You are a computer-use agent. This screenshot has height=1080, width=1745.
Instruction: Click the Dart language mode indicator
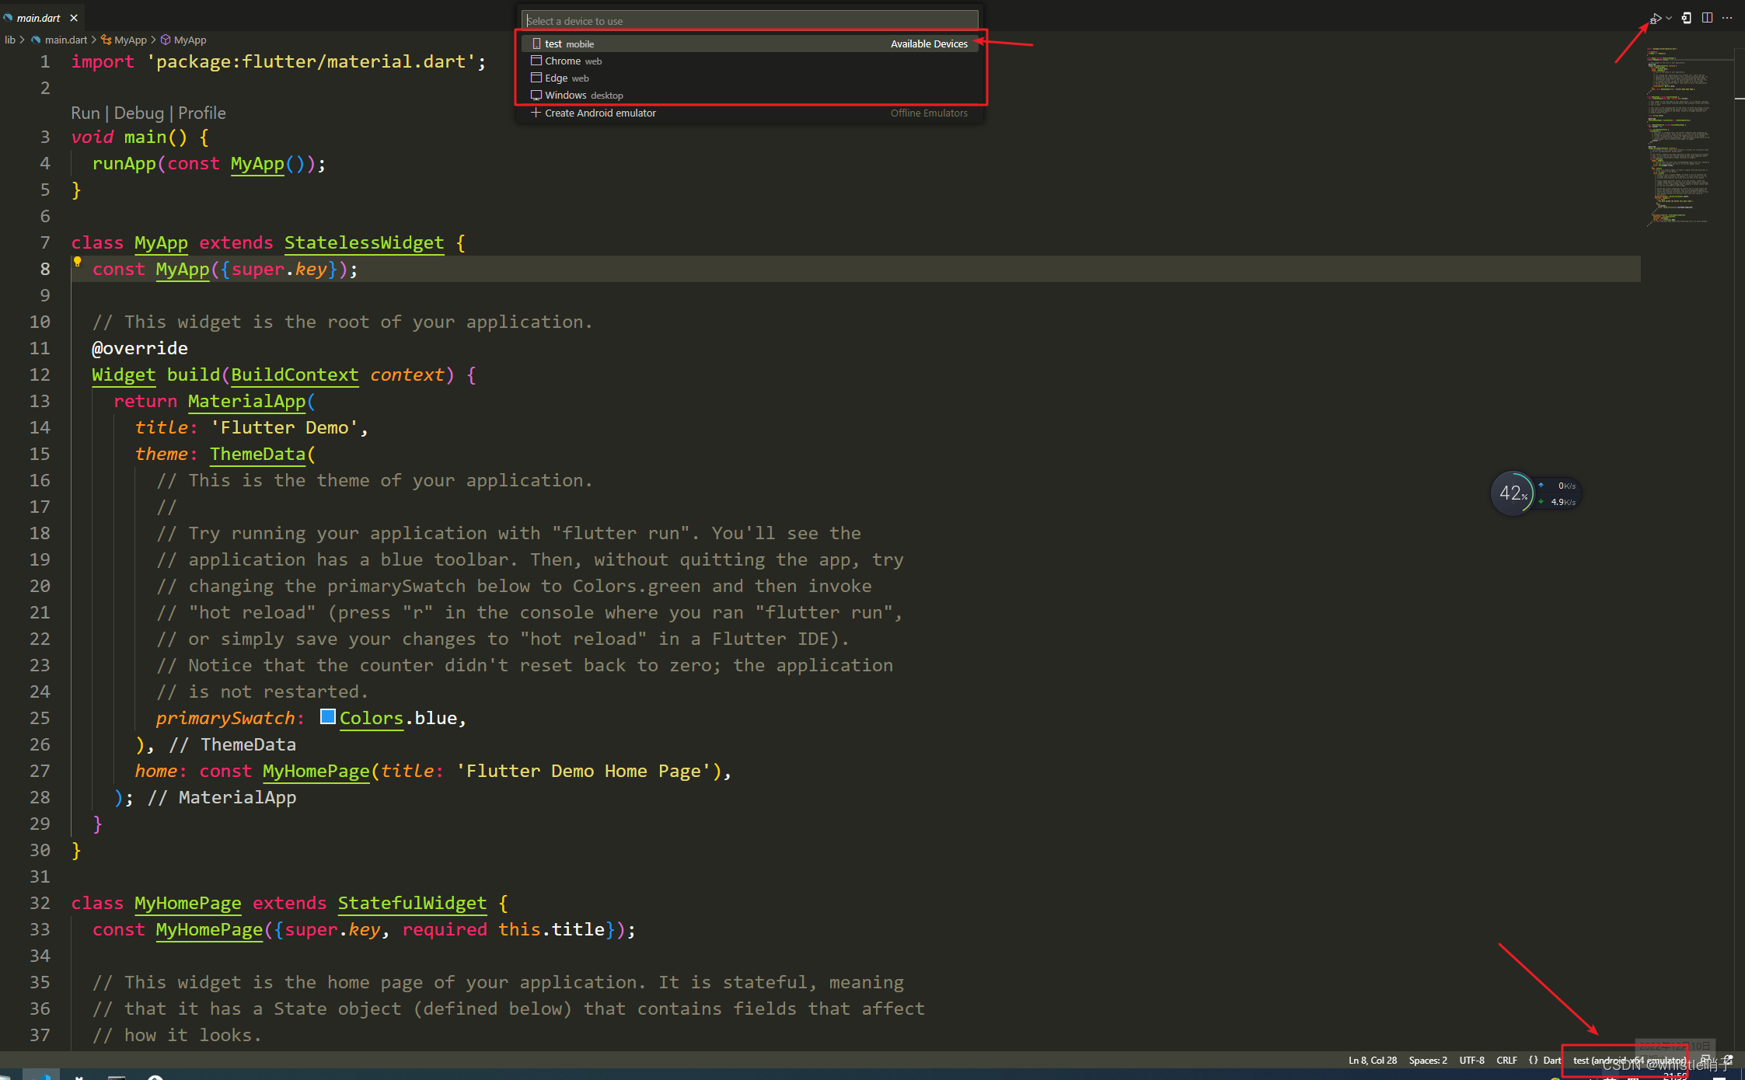pyautogui.click(x=1551, y=1060)
